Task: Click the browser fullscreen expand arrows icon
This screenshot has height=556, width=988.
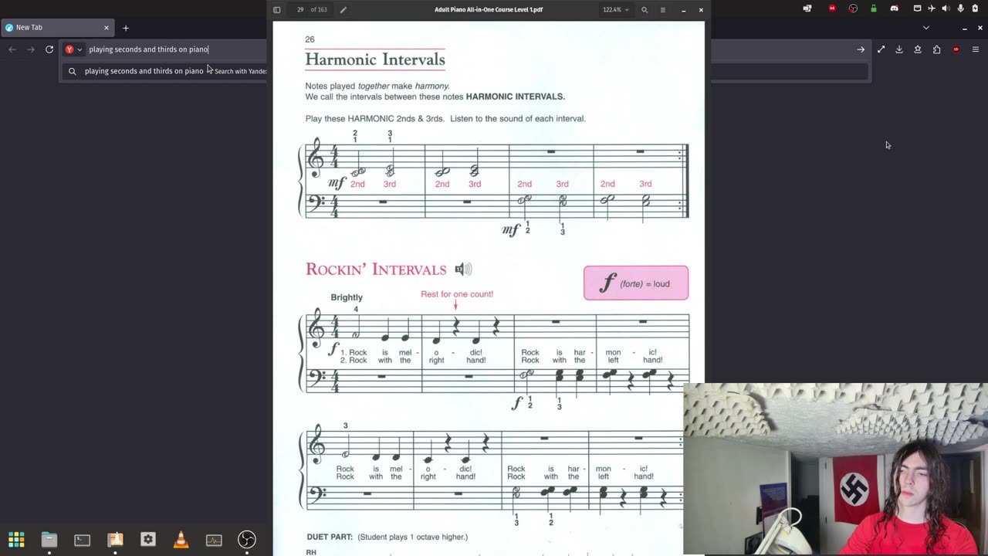Action: pyautogui.click(x=881, y=49)
